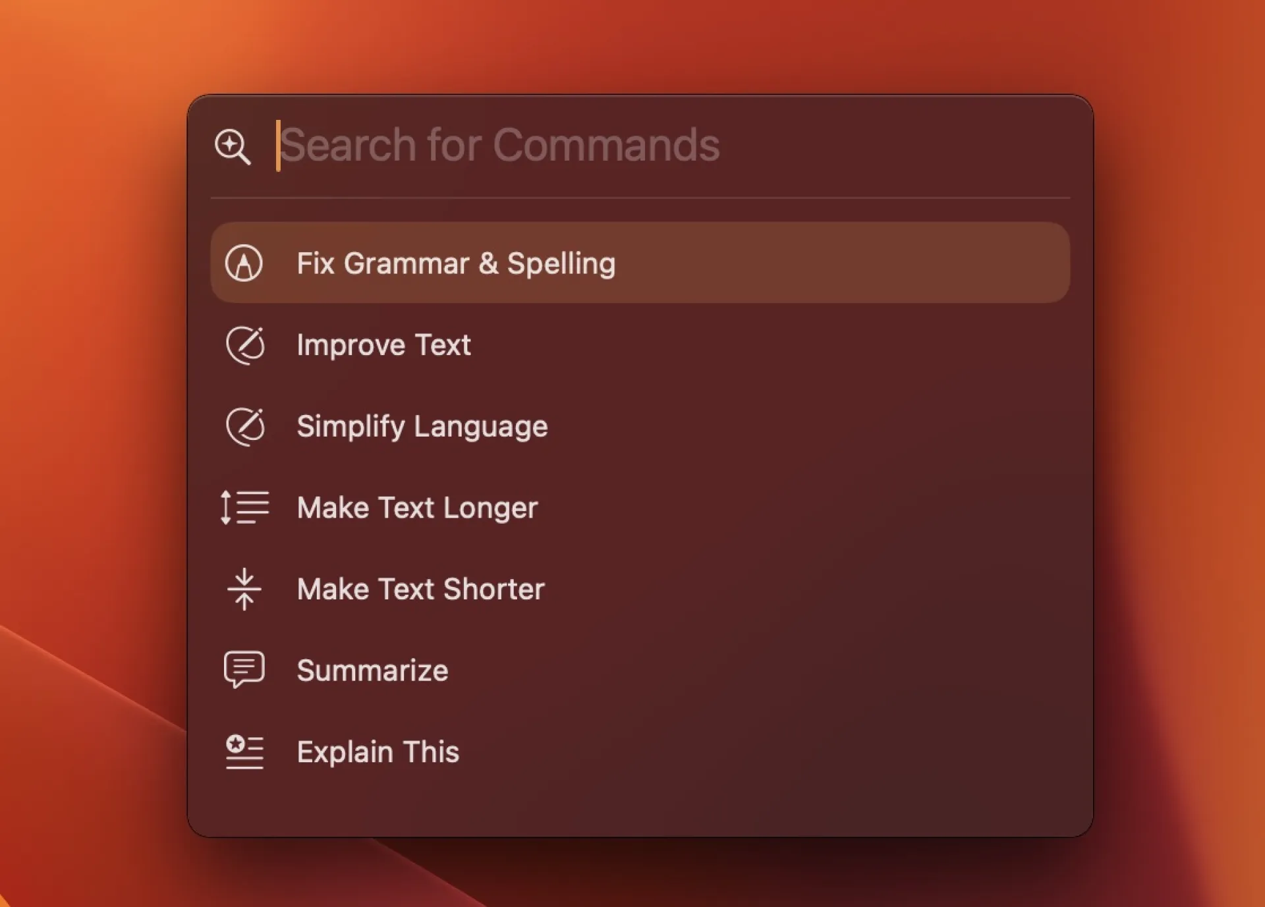Screen dimensions: 1265x907
Task: Click empty right side of highlighted Fix Grammar row
Action: (x=889, y=263)
